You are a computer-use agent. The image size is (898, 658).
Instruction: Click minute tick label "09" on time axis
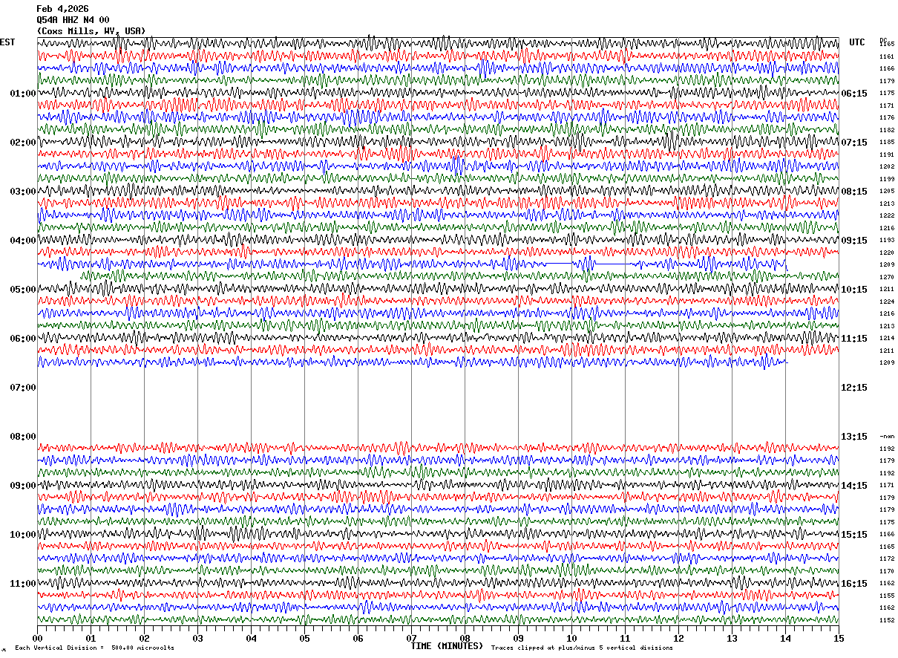(x=518, y=638)
